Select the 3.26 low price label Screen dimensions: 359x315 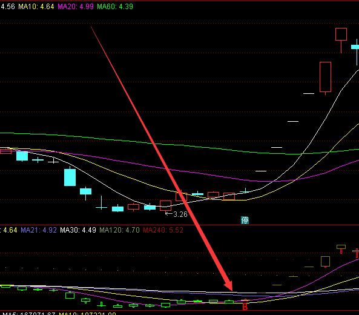pos(180,214)
